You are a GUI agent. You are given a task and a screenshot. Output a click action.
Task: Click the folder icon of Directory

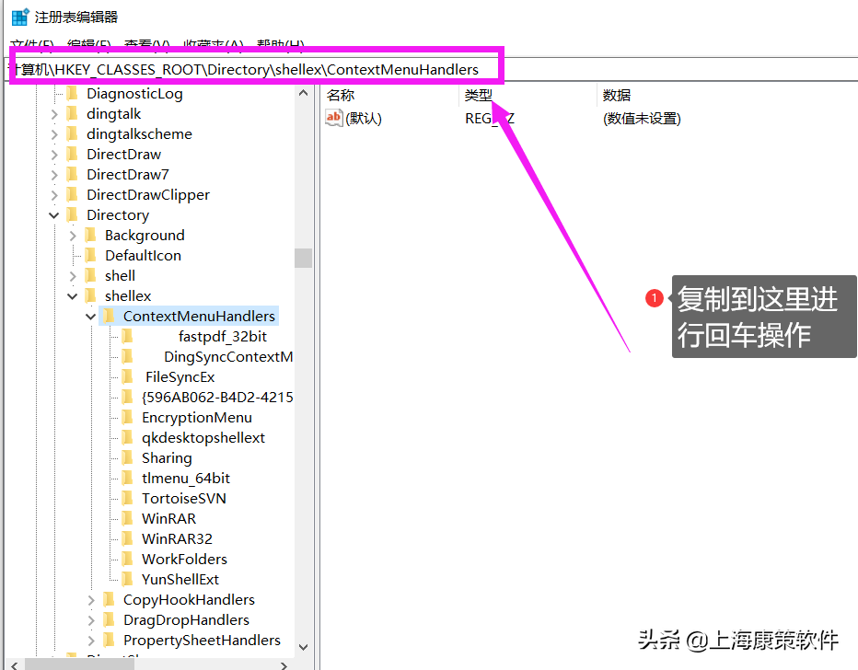[x=72, y=215]
